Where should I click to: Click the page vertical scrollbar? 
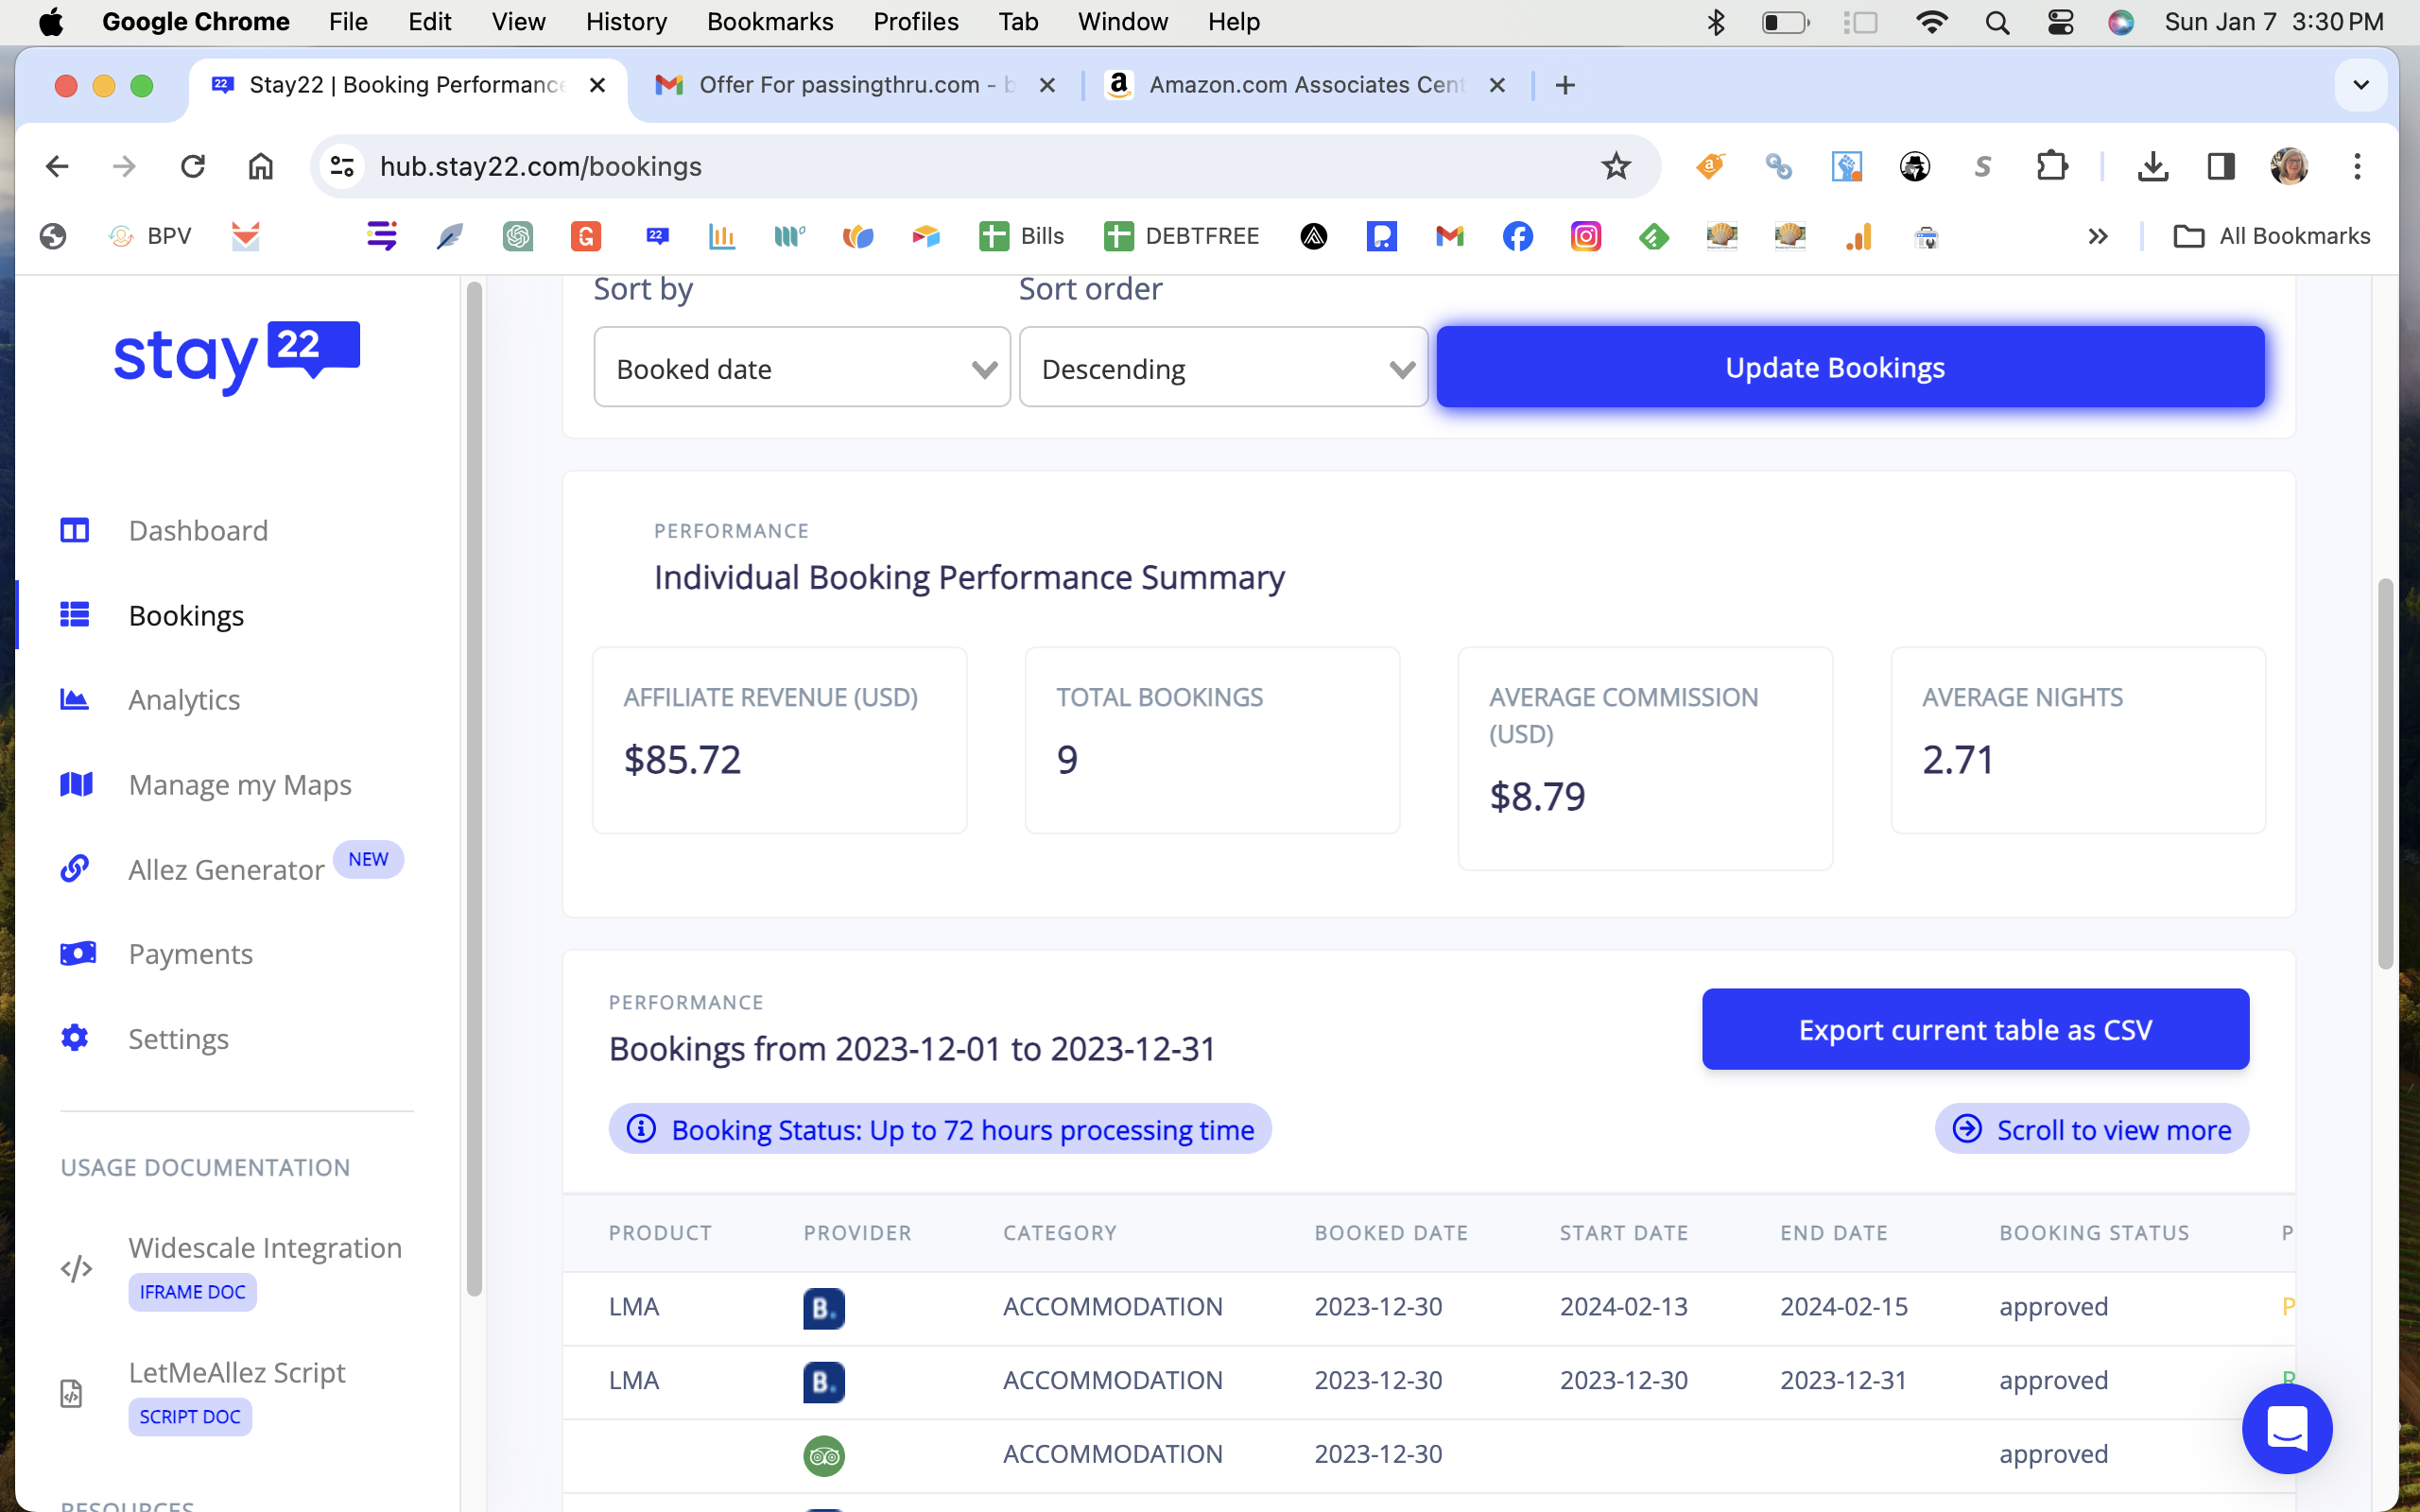click(x=2385, y=773)
